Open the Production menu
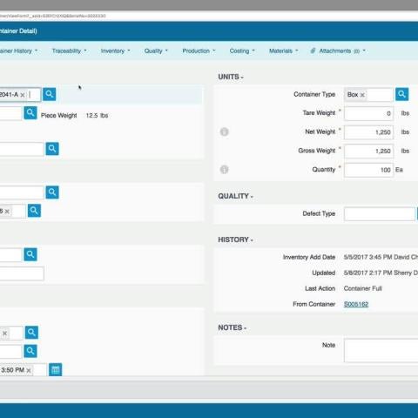The width and height of the screenshot is (418, 418). [x=199, y=51]
